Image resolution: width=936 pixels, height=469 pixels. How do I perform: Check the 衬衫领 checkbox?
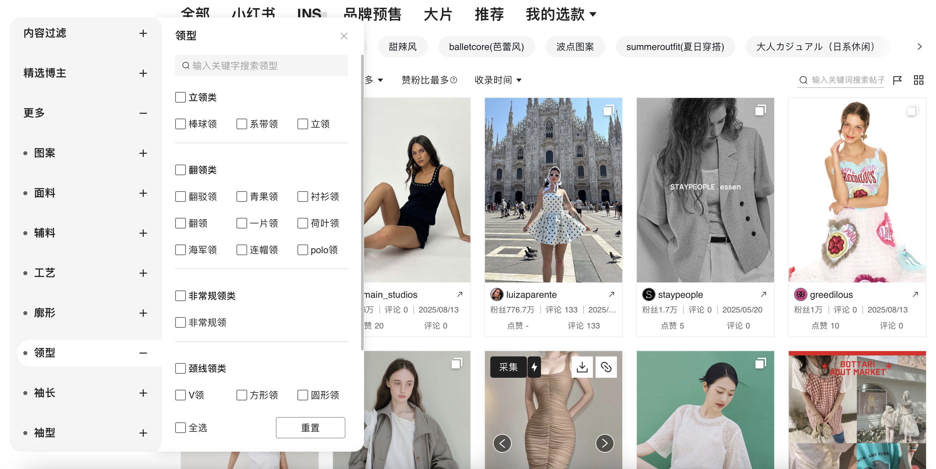coord(303,197)
